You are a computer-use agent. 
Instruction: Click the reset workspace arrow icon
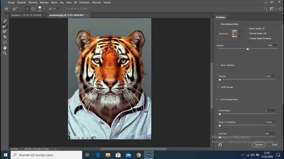(x=220, y=145)
